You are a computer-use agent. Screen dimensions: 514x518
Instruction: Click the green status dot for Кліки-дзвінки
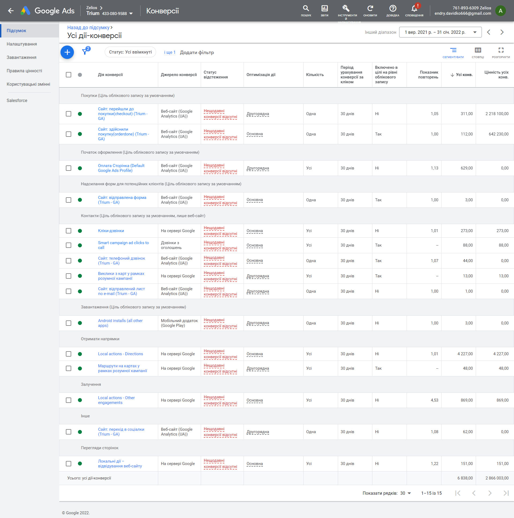pyautogui.click(x=80, y=231)
